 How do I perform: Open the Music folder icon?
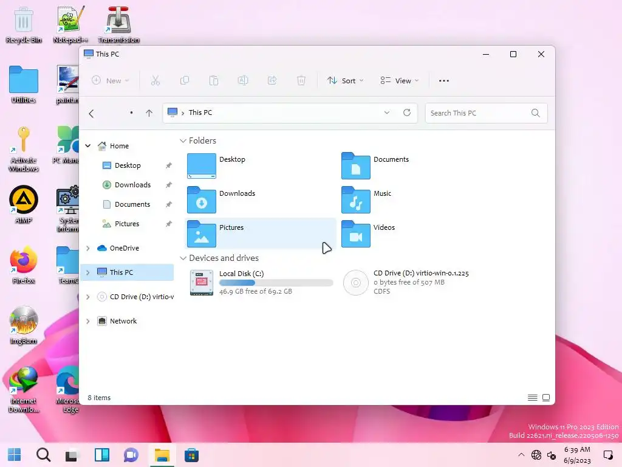point(356,199)
